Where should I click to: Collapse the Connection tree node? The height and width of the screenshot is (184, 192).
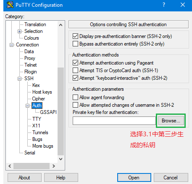click(x=11, y=45)
